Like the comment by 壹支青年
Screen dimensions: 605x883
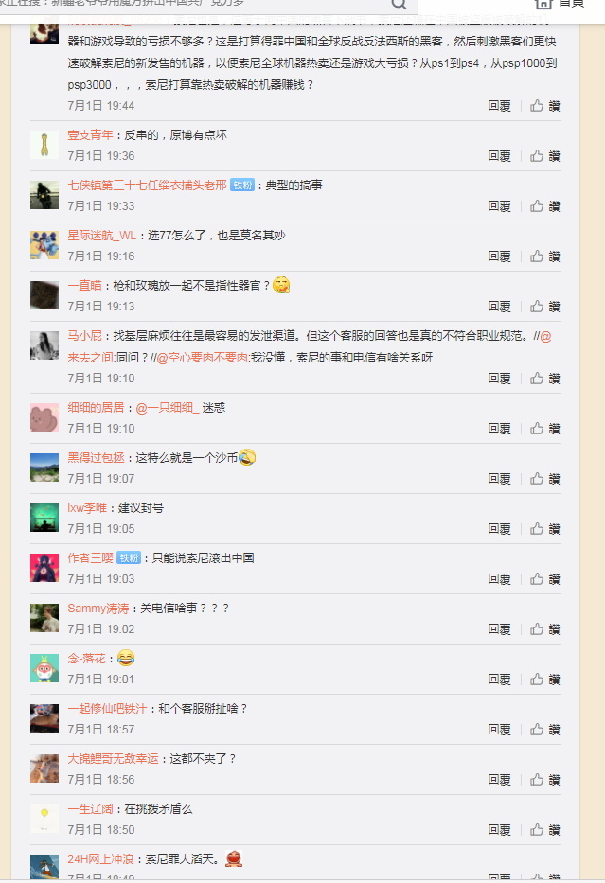coord(537,155)
